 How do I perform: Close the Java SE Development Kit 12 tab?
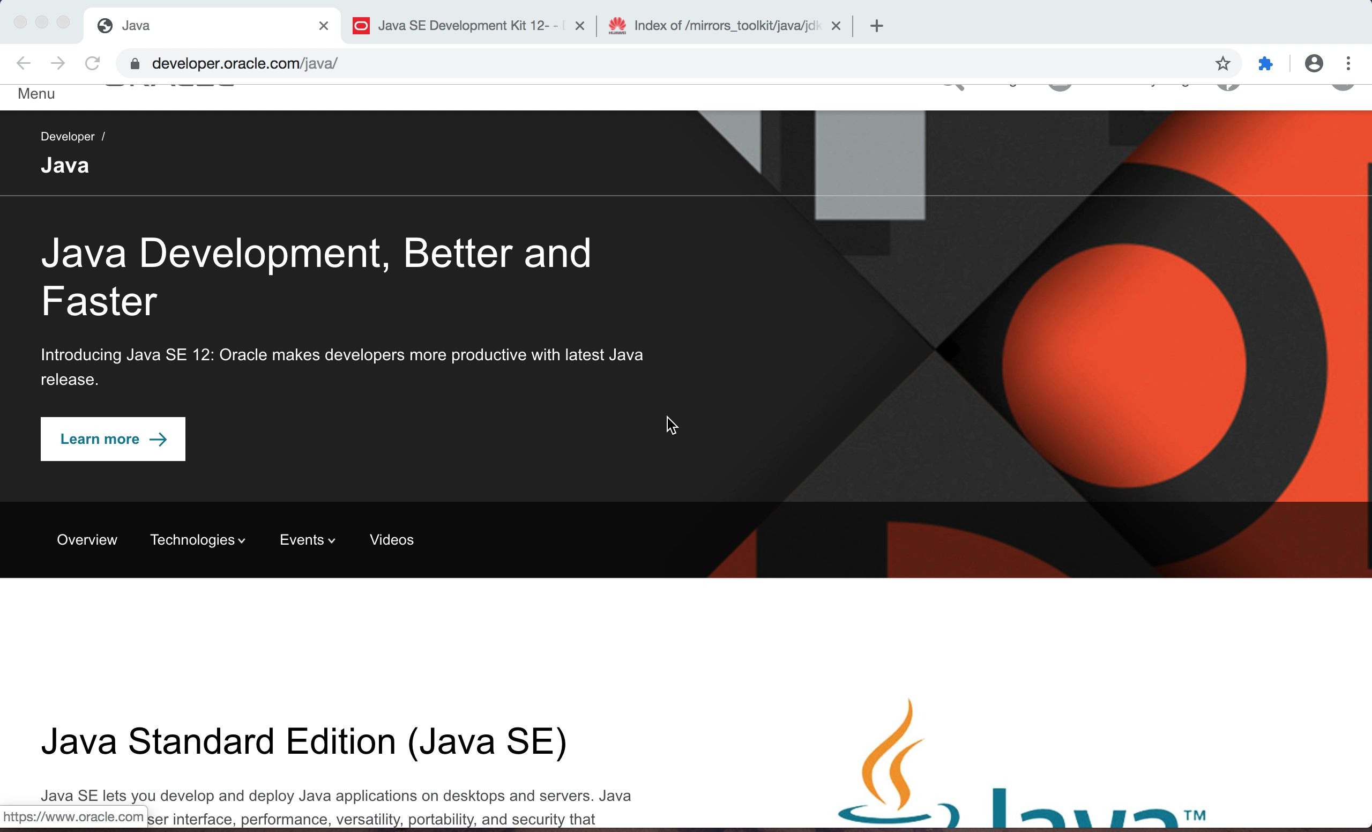pos(580,26)
